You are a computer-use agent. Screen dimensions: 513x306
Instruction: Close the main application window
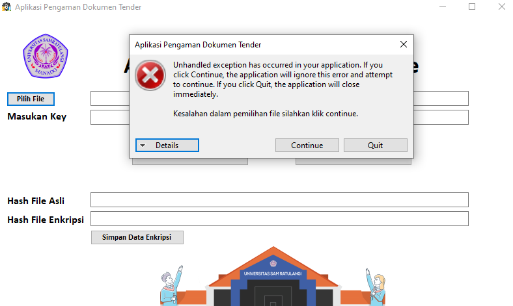tap(501, 6)
